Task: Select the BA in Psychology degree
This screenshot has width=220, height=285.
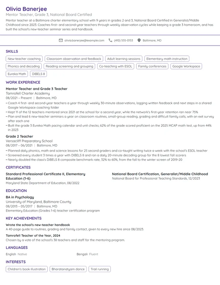Action: pos(20,197)
